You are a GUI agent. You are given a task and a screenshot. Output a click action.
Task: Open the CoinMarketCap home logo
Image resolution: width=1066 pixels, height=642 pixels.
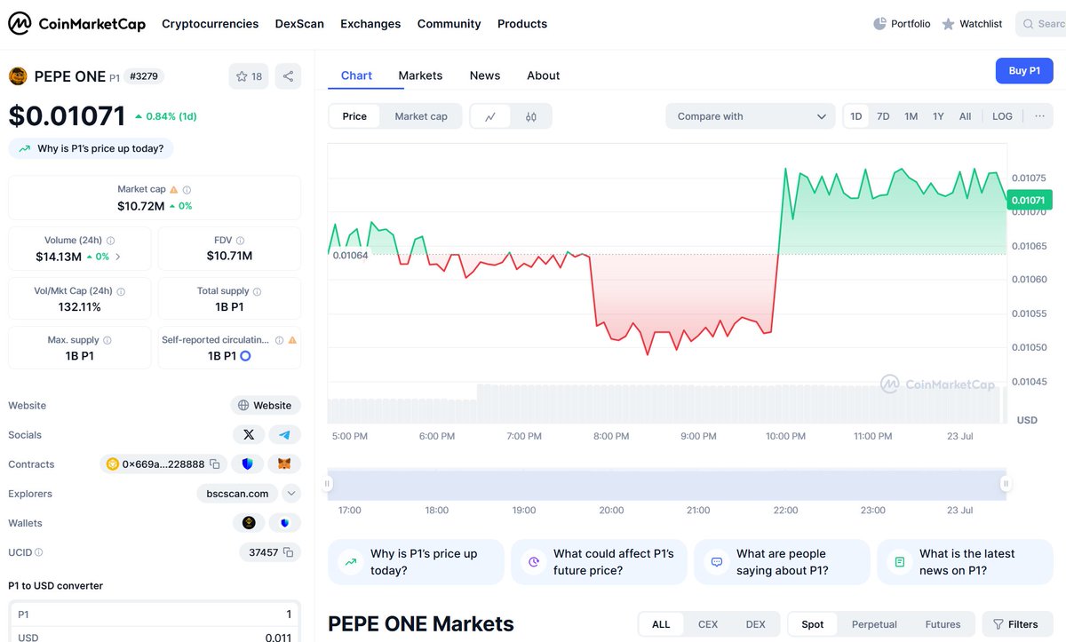coord(76,24)
